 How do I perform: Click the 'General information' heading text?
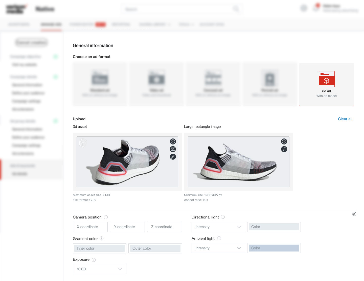[x=93, y=46]
